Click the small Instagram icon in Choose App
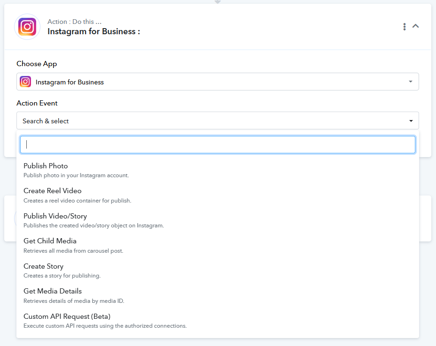436x346 pixels. point(25,82)
